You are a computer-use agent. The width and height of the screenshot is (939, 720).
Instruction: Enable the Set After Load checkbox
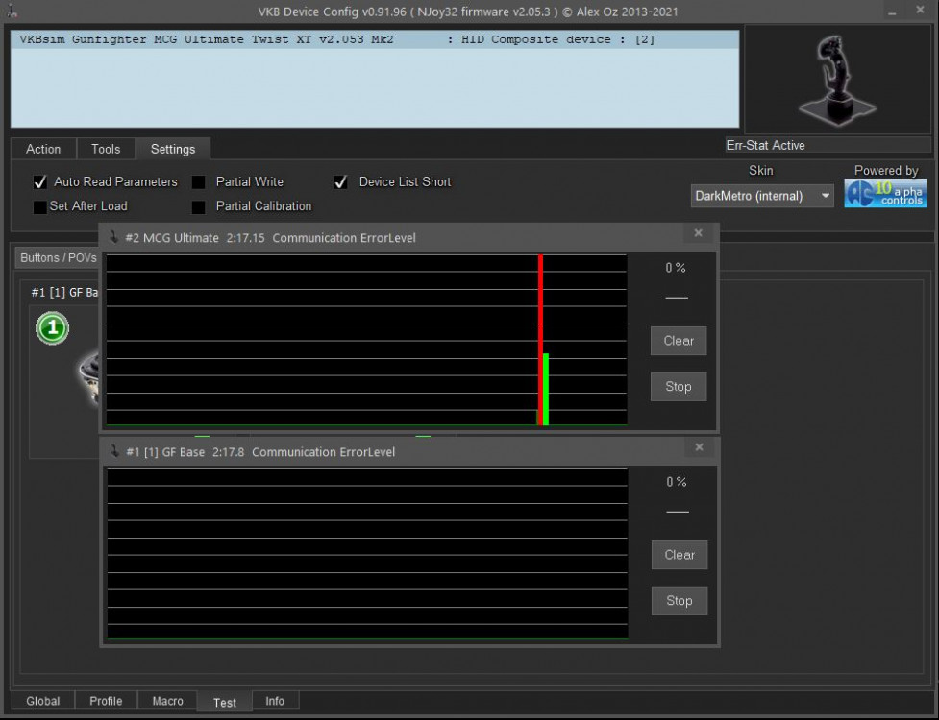[39, 205]
